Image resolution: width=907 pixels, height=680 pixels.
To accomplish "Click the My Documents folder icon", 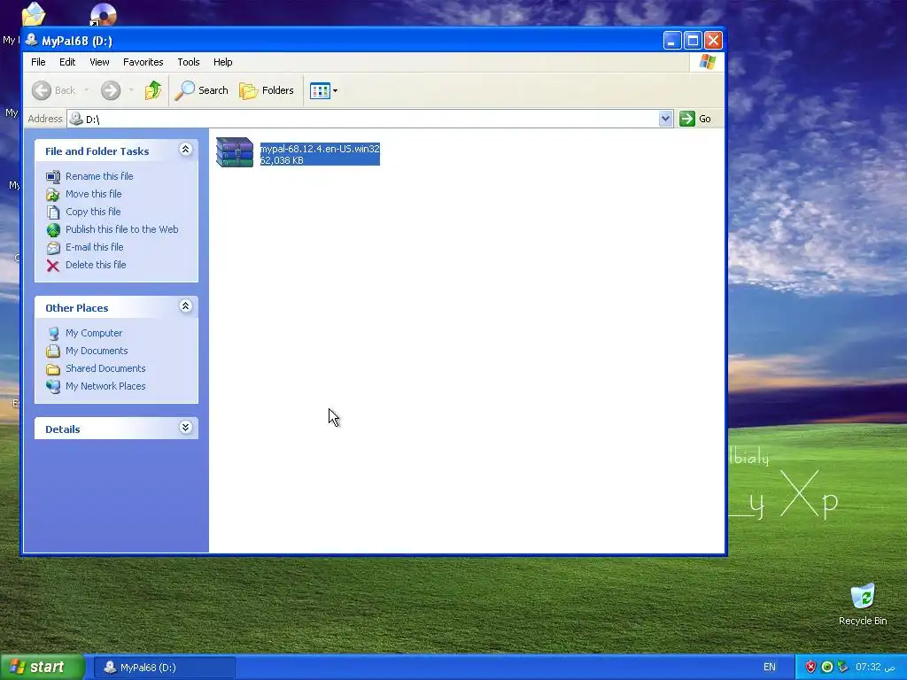I will [x=53, y=351].
